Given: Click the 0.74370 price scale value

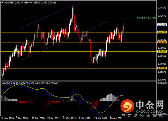Looking at the screenshot, I should 162,8.
